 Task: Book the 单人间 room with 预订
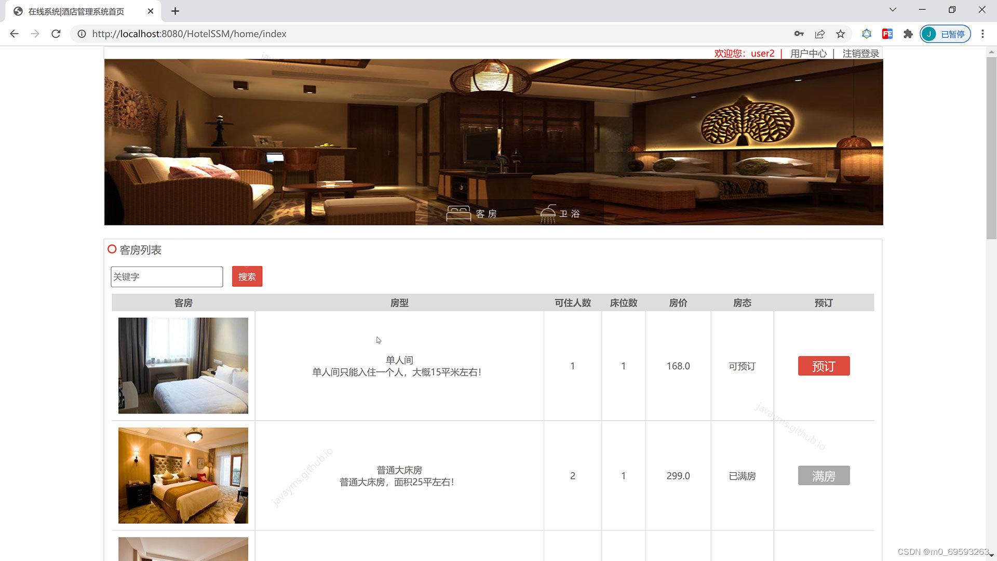pyautogui.click(x=824, y=366)
